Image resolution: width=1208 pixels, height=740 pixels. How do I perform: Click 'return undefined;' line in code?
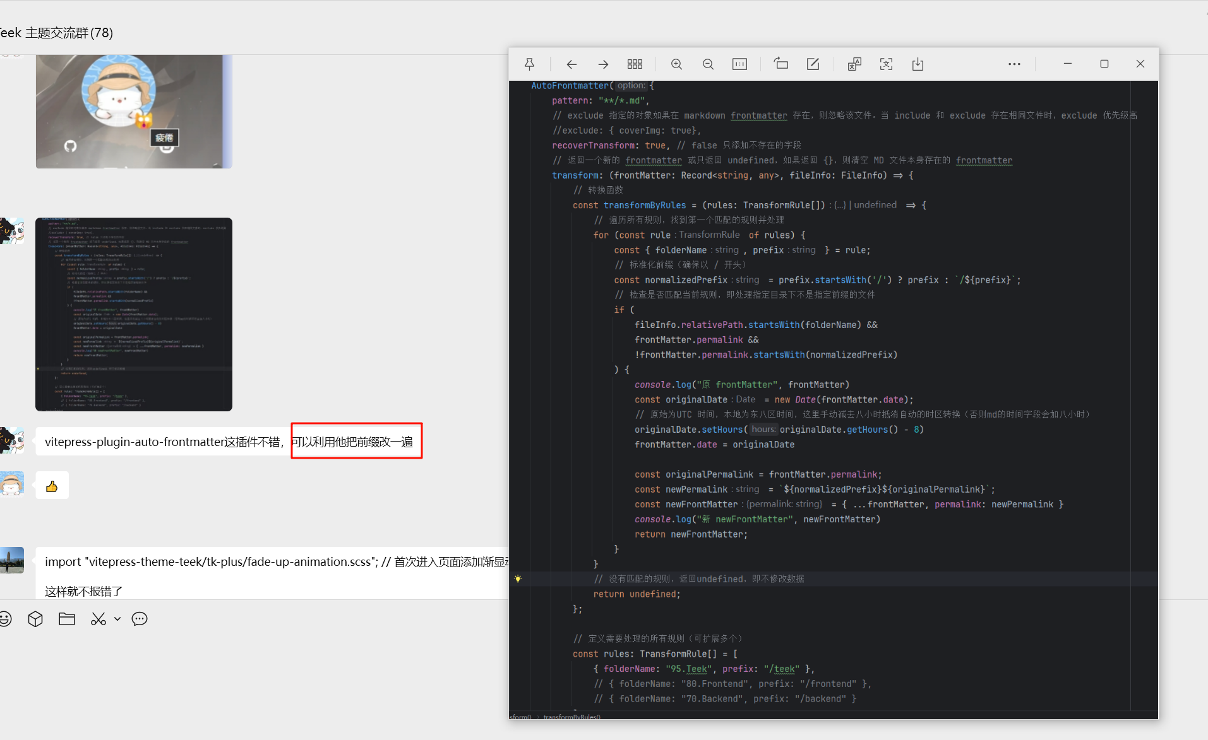(637, 594)
